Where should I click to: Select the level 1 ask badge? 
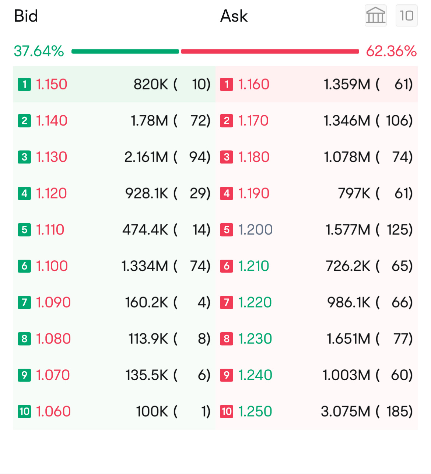click(226, 84)
